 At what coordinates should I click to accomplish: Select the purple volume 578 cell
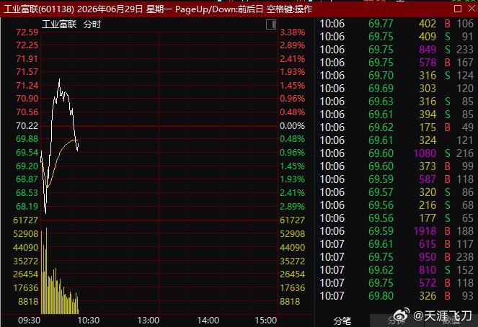tap(428, 63)
